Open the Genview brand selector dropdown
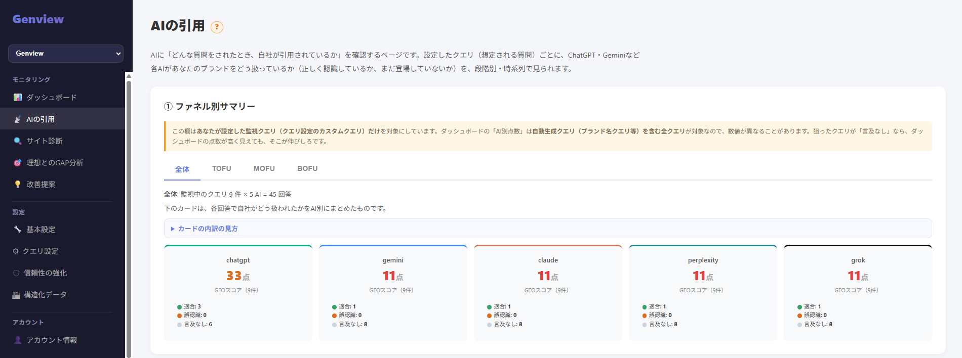The height and width of the screenshot is (358, 962). [66, 54]
